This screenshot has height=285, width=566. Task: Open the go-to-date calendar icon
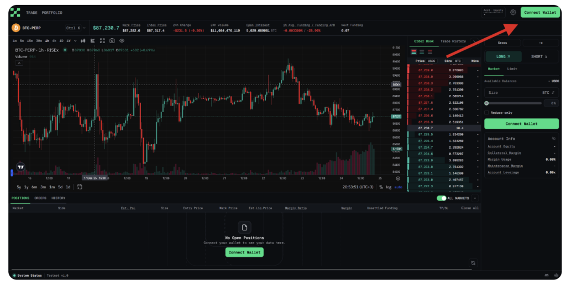[x=80, y=187]
